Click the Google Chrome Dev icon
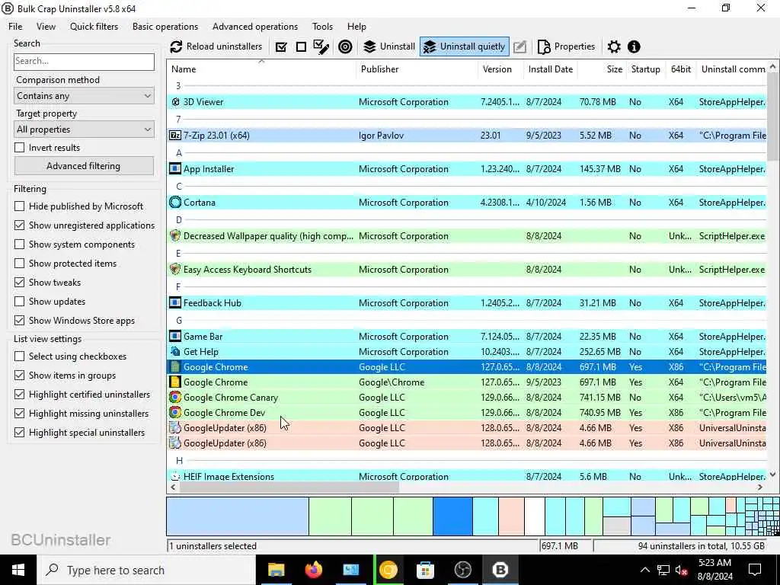The width and height of the screenshot is (780, 585). coord(175,412)
